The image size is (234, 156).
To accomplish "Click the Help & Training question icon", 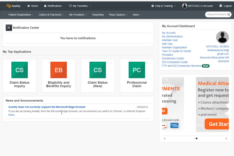I will 152,6.
